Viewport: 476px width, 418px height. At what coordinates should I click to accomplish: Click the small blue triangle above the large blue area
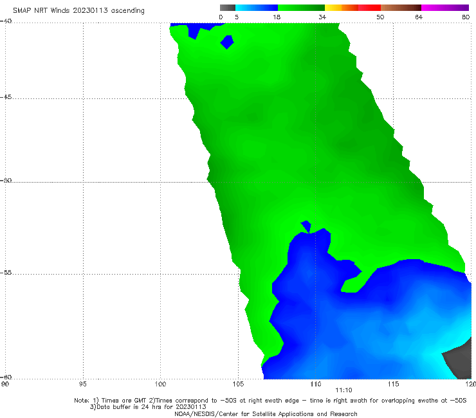coord(306,226)
